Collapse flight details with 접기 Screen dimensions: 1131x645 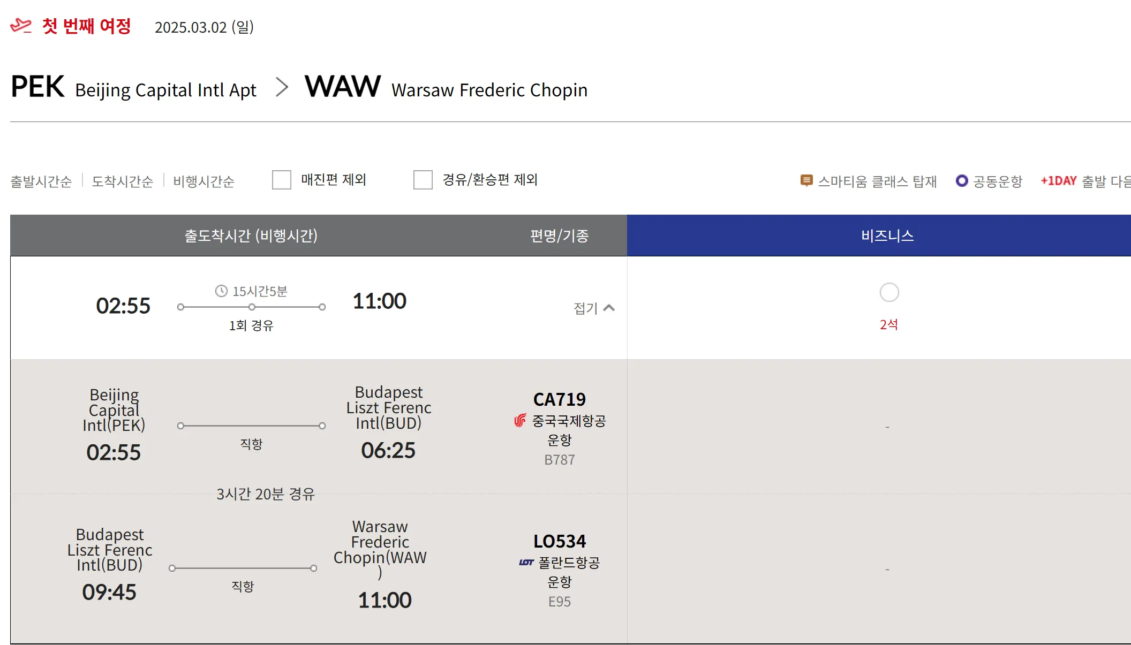pyautogui.click(x=585, y=308)
